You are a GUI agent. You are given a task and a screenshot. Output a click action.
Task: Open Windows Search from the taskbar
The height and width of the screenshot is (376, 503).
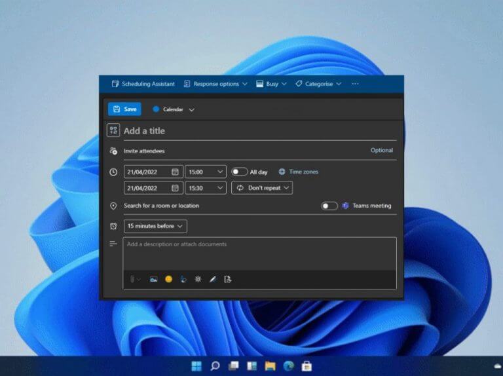215,366
